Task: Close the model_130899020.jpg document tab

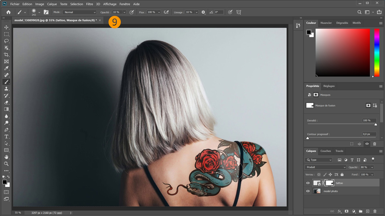Action: point(100,20)
